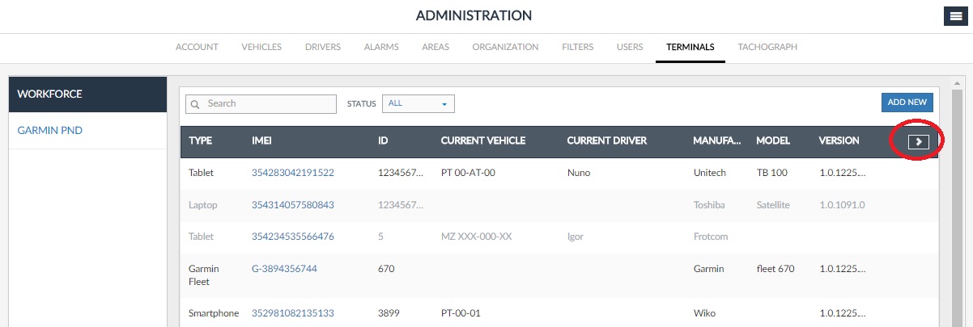Switch to the VEHICLES tab

261,47
